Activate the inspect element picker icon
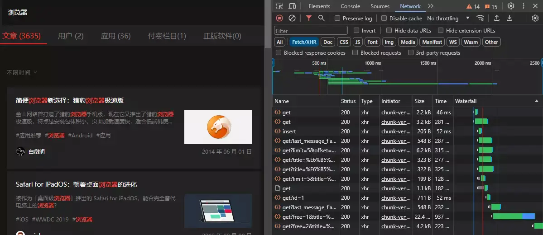This screenshot has width=543, height=235. coord(279,6)
